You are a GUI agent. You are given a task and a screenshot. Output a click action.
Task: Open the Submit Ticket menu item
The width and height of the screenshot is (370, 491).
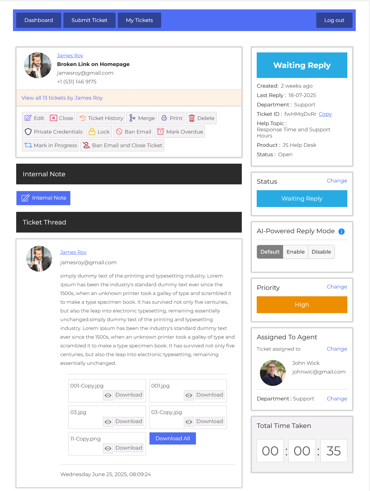coord(89,20)
